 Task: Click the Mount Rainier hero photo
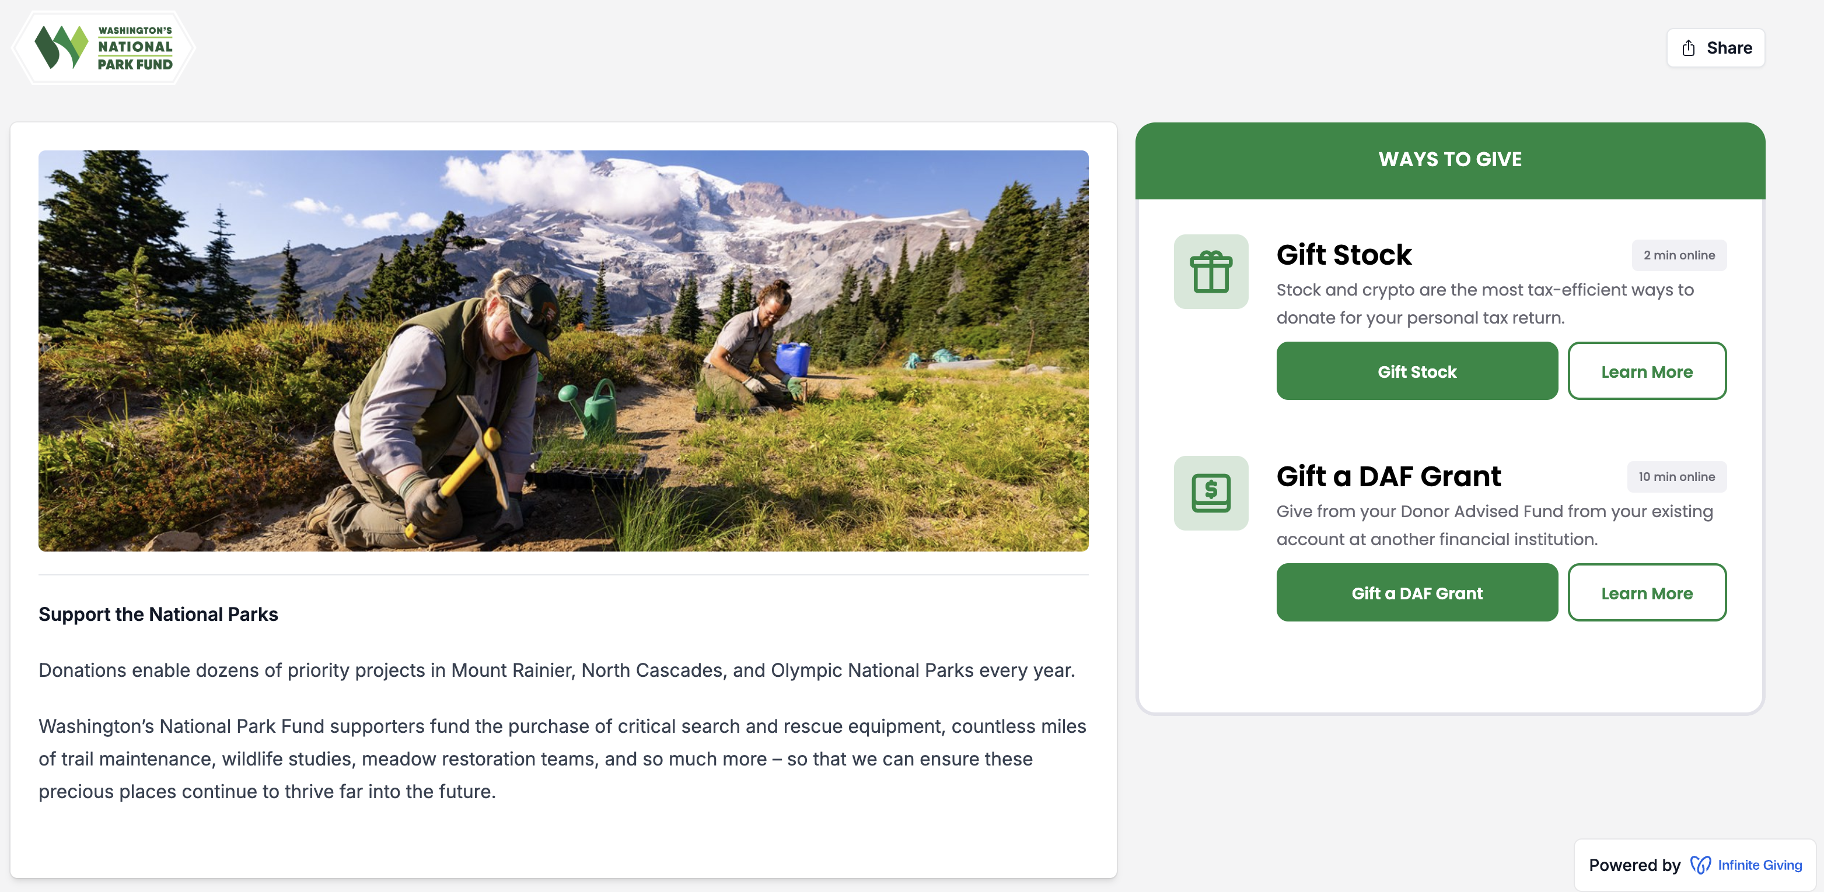pyautogui.click(x=563, y=351)
